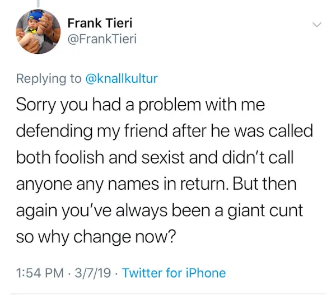Screen dimensions: 336x295
Task: Click the Frank Tieri display name
Action: tap(100, 24)
